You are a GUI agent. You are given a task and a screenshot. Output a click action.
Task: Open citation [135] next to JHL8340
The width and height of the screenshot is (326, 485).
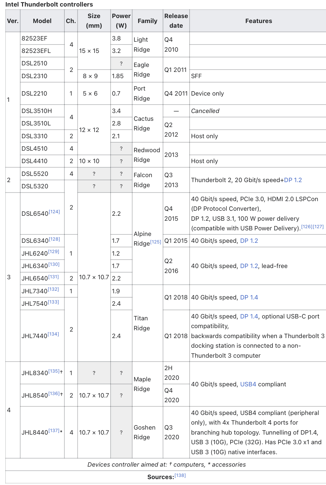coord(54,371)
